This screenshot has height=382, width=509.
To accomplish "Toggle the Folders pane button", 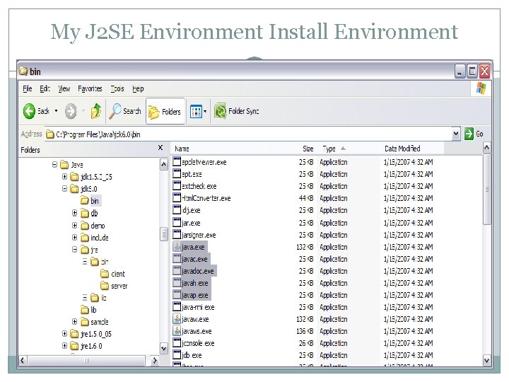I will pos(164,111).
